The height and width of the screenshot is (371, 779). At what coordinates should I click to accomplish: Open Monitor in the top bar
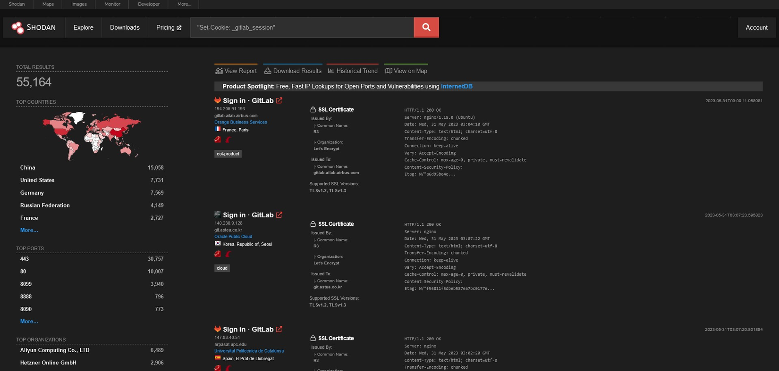tap(112, 4)
